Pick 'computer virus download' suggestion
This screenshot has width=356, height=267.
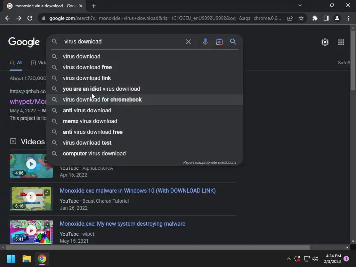click(x=145, y=153)
